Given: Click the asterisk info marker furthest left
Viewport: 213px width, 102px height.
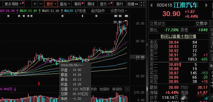Looking at the screenshot, I should tap(8, 16).
